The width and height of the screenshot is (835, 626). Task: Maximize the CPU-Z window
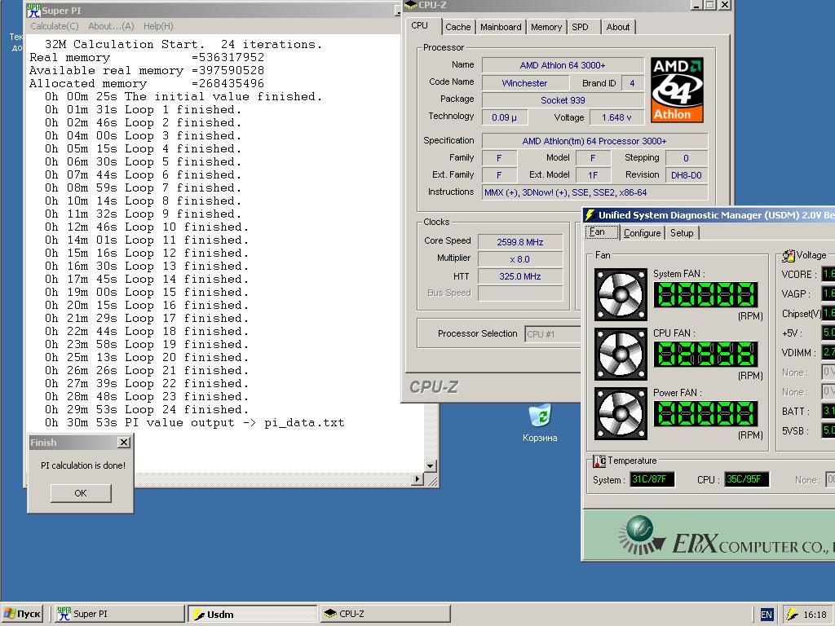709,5
